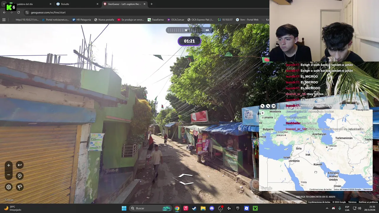This screenshot has width=379, height=213.
Task: Return to start location pin button
Action: pyautogui.click(x=20, y=176)
